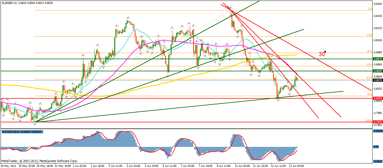Click the fractal arrow above the highest candle
Viewport: 383px width, 168px height.
[231, 7]
